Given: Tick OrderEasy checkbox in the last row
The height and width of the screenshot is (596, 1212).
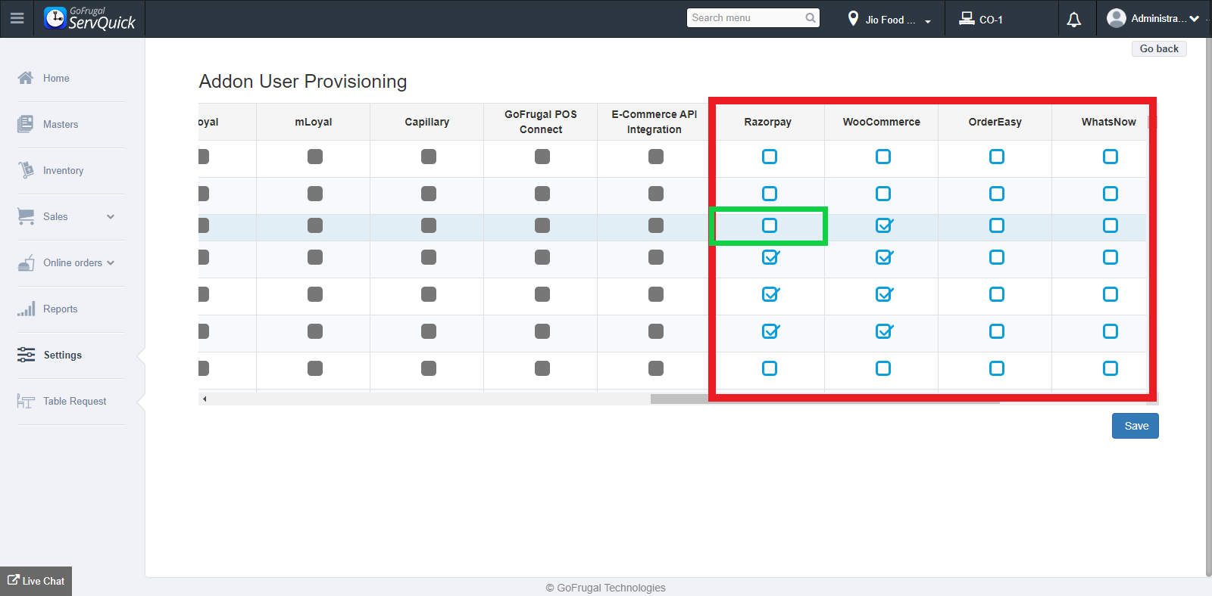Looking at the screenshot, I should pyautogui.click(x=997, y=368).
